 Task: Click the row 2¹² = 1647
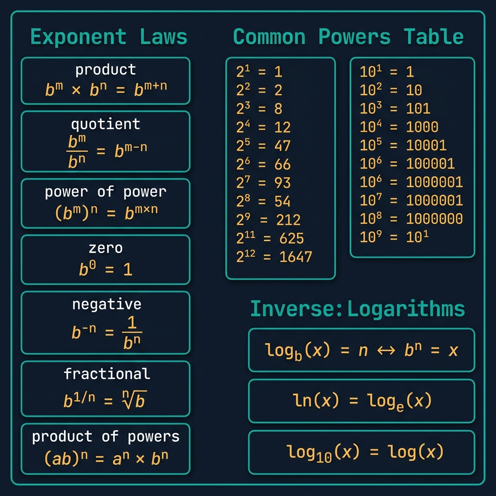274,257
